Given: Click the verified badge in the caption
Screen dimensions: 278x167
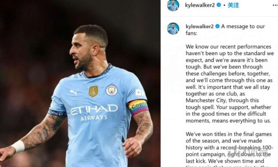Looking at the screenshot, I should [217, 26].
